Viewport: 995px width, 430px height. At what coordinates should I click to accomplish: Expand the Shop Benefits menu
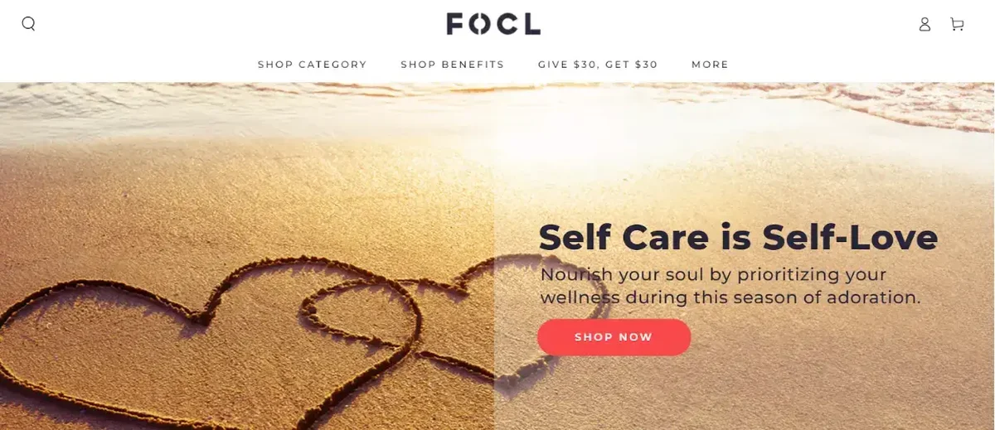click(452, 65)
